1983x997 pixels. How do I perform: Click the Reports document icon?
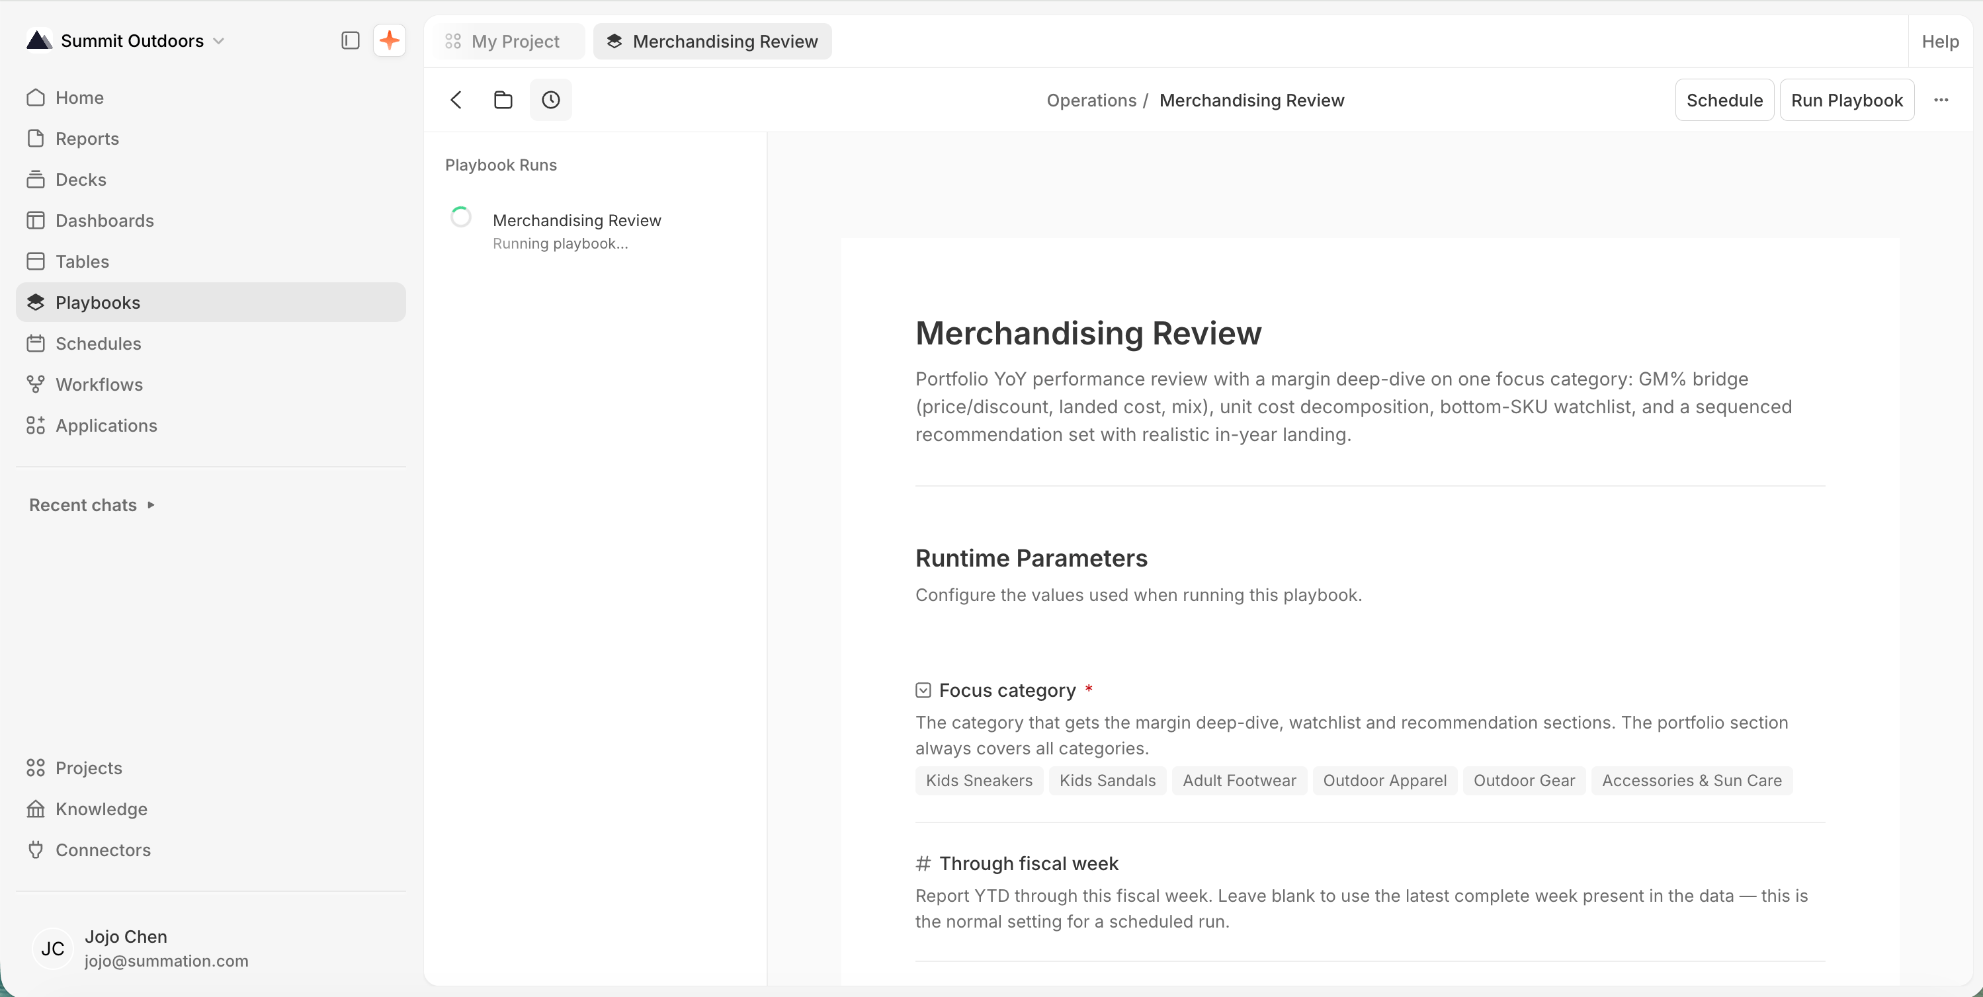click(x=36, y=138)
